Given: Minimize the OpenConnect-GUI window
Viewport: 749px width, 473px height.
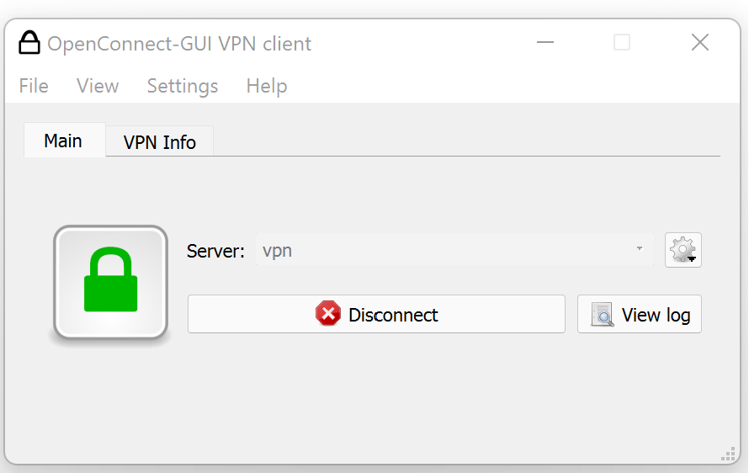Looking at the screenshot, I should 545,43.
